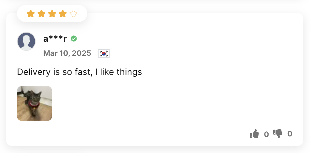Image resolution: width=310 pixels, height=153 pixels.
Task: Click the word "things" in the review
Action: [x=129, y=72]
